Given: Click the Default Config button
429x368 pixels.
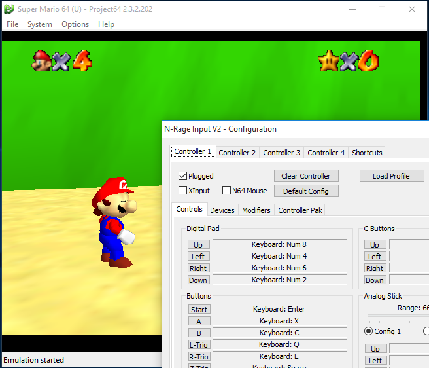Looking at the screenshot, I should pyautogui.click(x=306, y=191).
